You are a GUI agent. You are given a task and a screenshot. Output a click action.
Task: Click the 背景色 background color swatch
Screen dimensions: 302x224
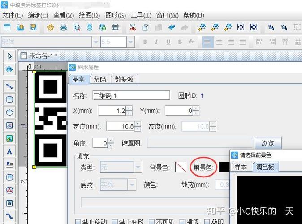[x=181, y=167]
